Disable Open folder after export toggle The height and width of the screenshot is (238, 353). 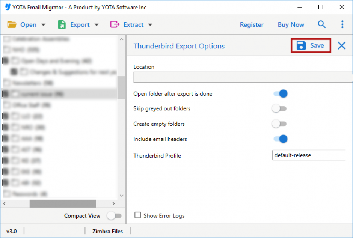[x=280, y=93]
